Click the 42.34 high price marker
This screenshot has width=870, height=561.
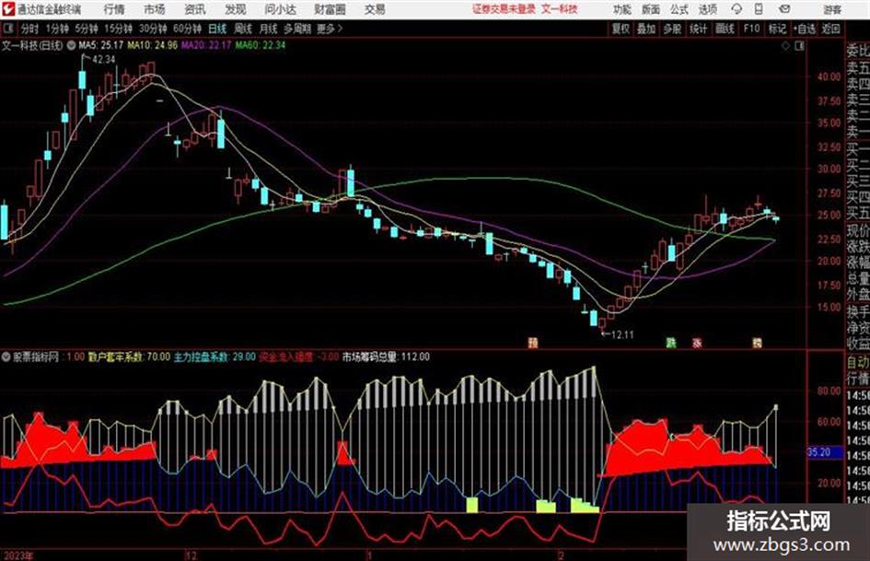point(103,60)
